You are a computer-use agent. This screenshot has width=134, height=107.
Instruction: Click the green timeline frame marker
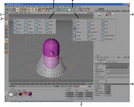[10, 84]
